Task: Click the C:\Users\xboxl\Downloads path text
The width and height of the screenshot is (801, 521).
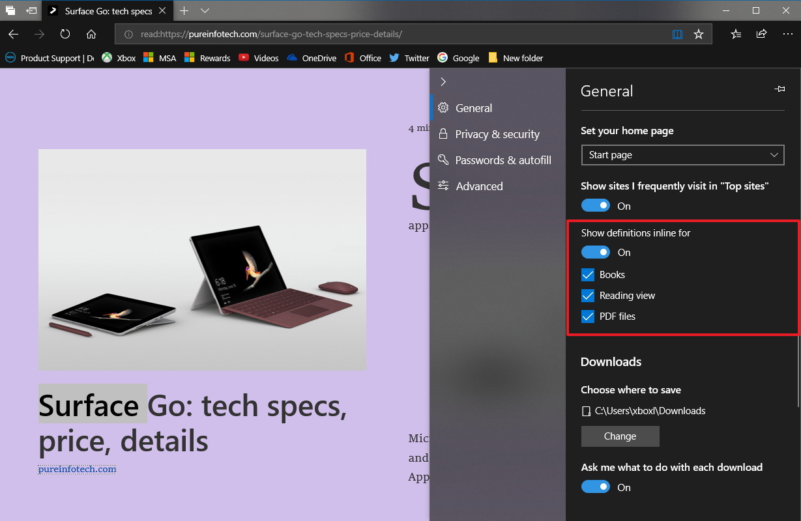Action: tap(650, 411)
